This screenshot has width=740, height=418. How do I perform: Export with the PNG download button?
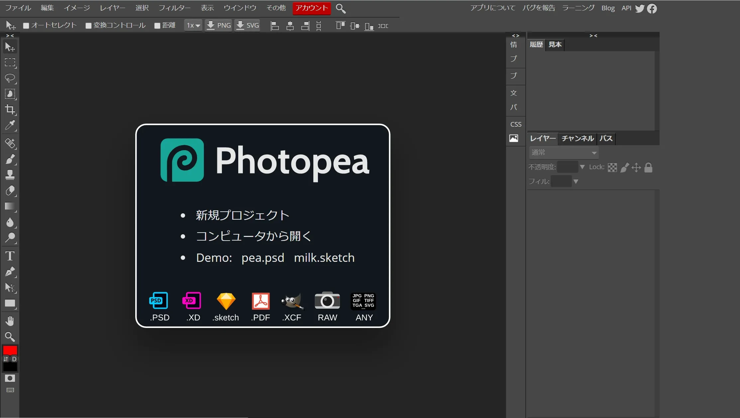218,25
